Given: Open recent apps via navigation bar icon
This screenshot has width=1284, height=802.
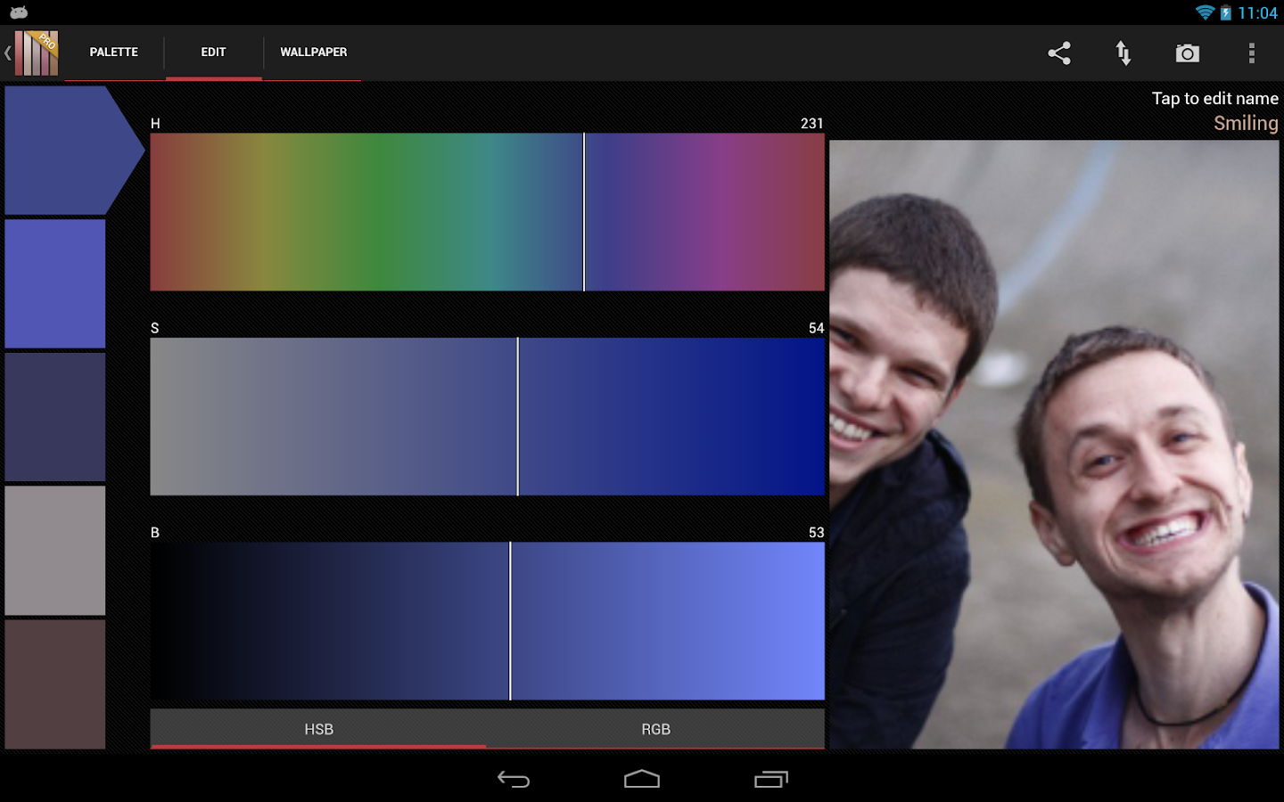Looking at the screenshot, I should coord(770,779).
